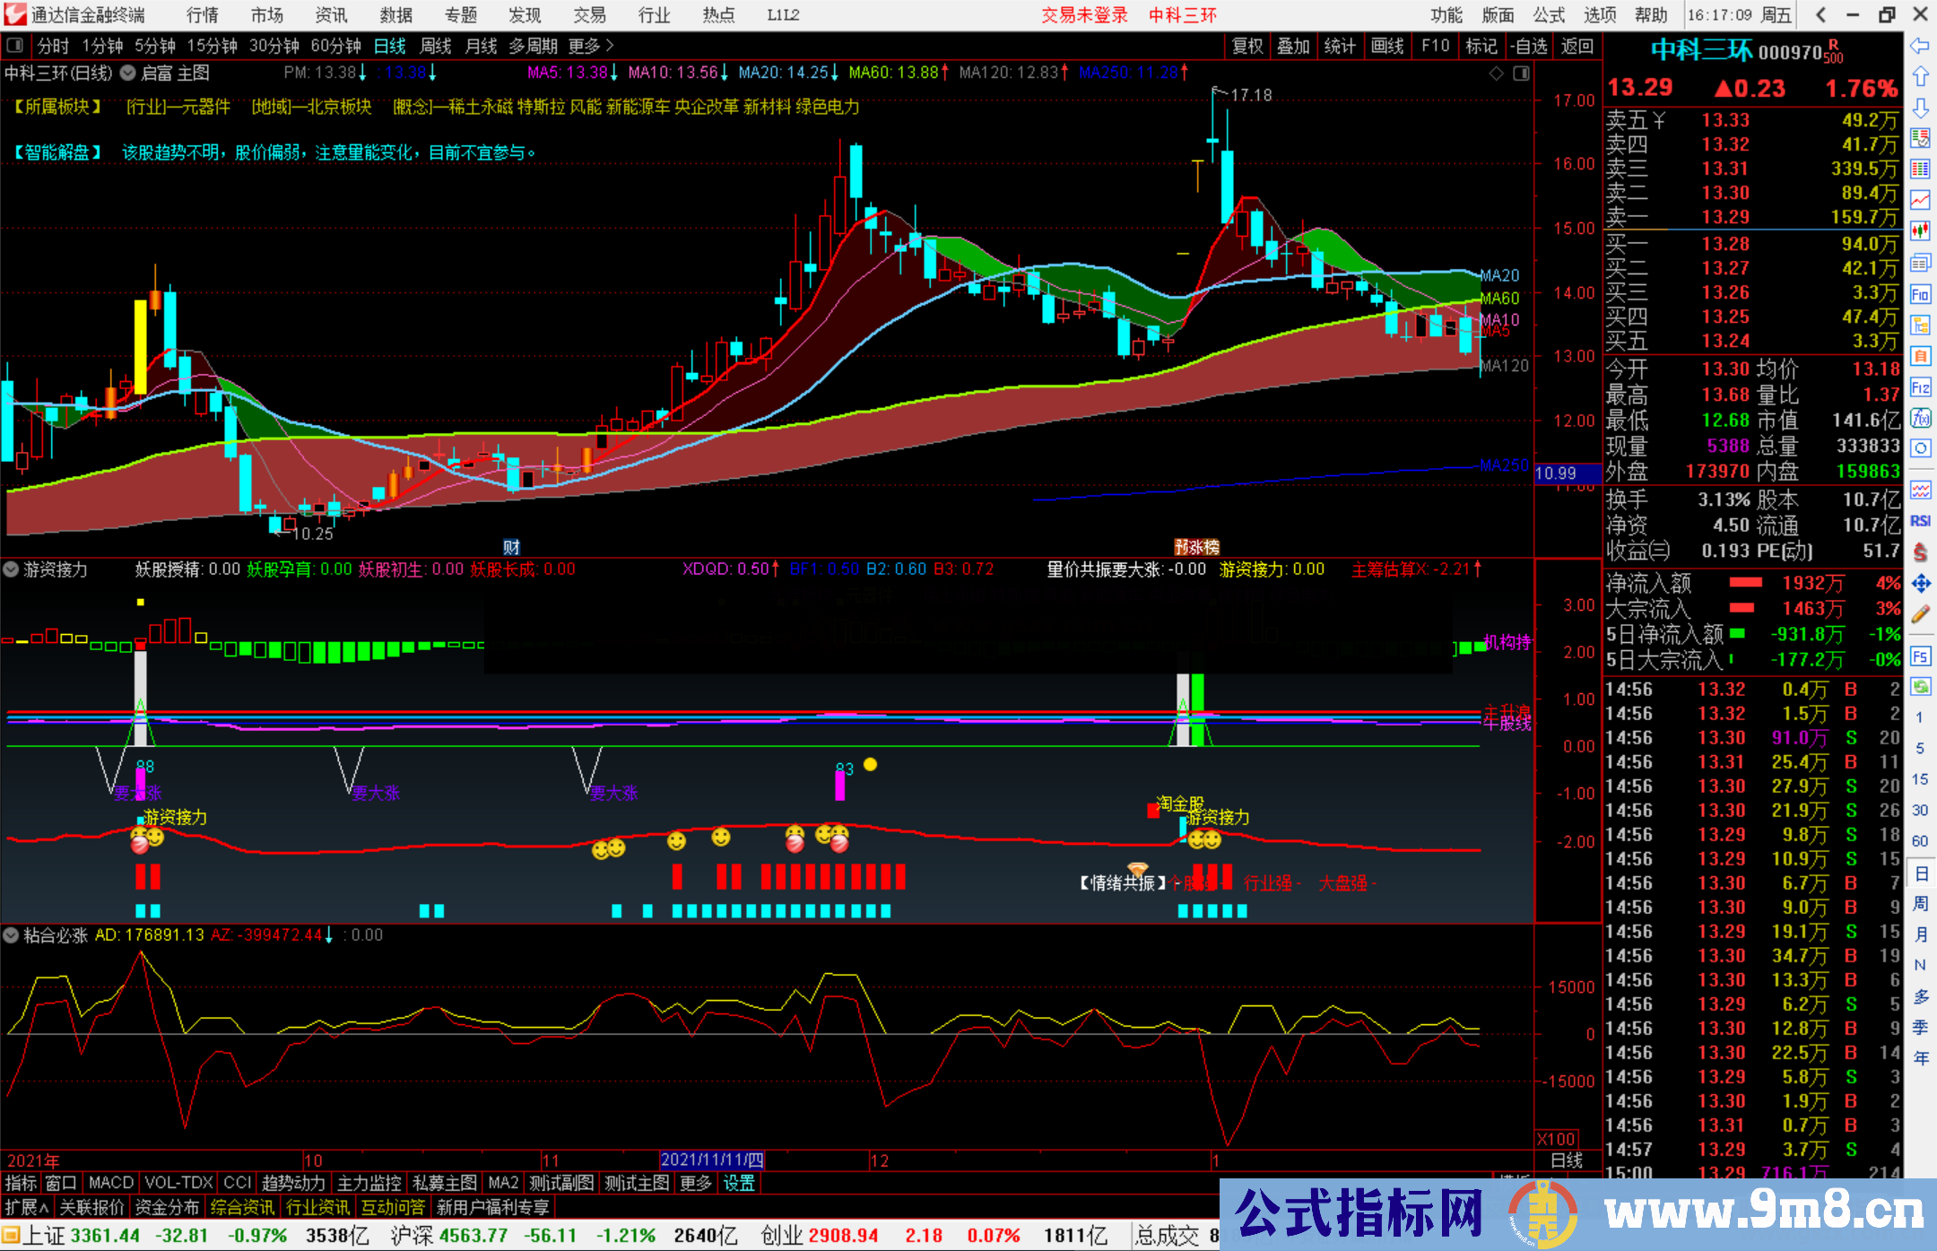
Task: Switch to the 周线 period tab
Action: [436, 46]
